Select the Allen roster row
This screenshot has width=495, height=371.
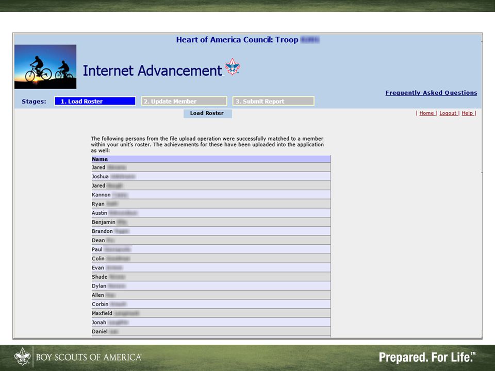211,295
